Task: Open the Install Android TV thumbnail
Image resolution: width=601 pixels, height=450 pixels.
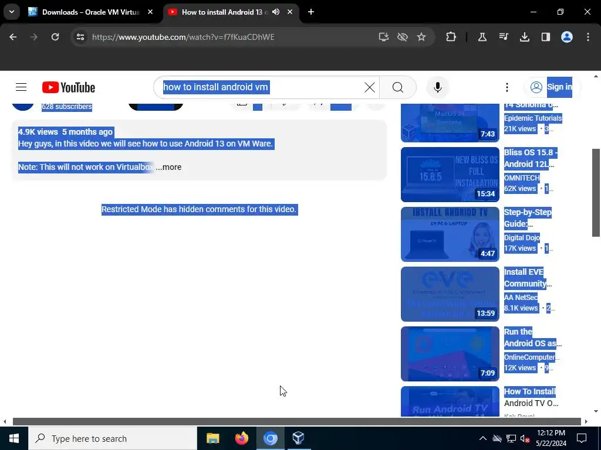Action: tap(450, 234)
